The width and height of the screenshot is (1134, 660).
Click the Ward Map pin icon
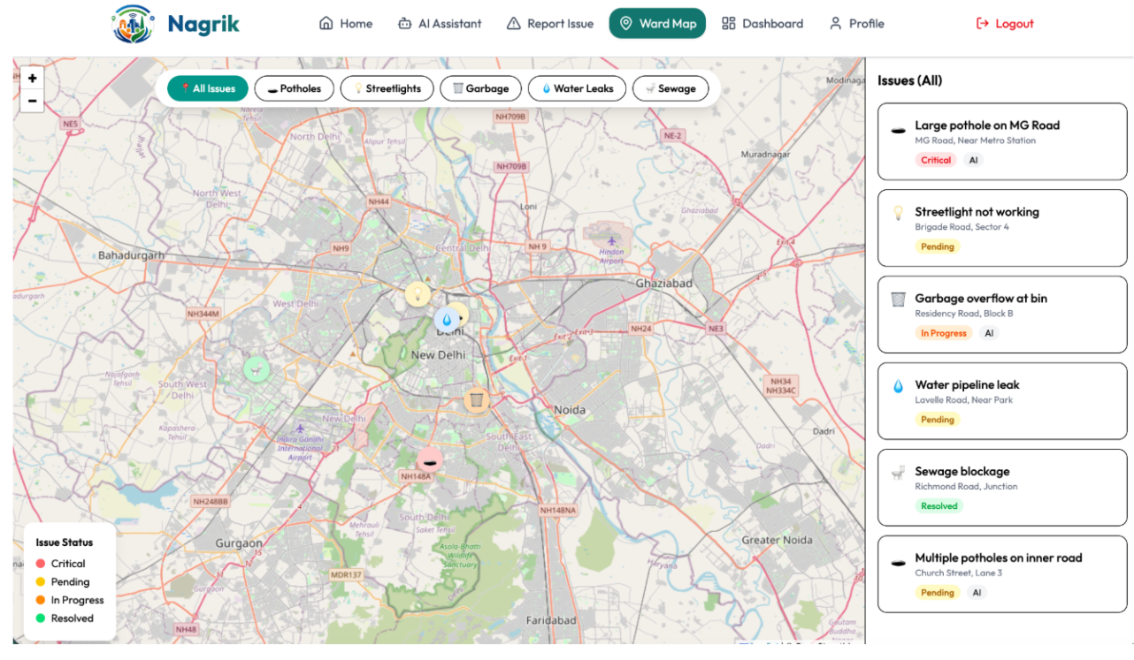[626, 24]
